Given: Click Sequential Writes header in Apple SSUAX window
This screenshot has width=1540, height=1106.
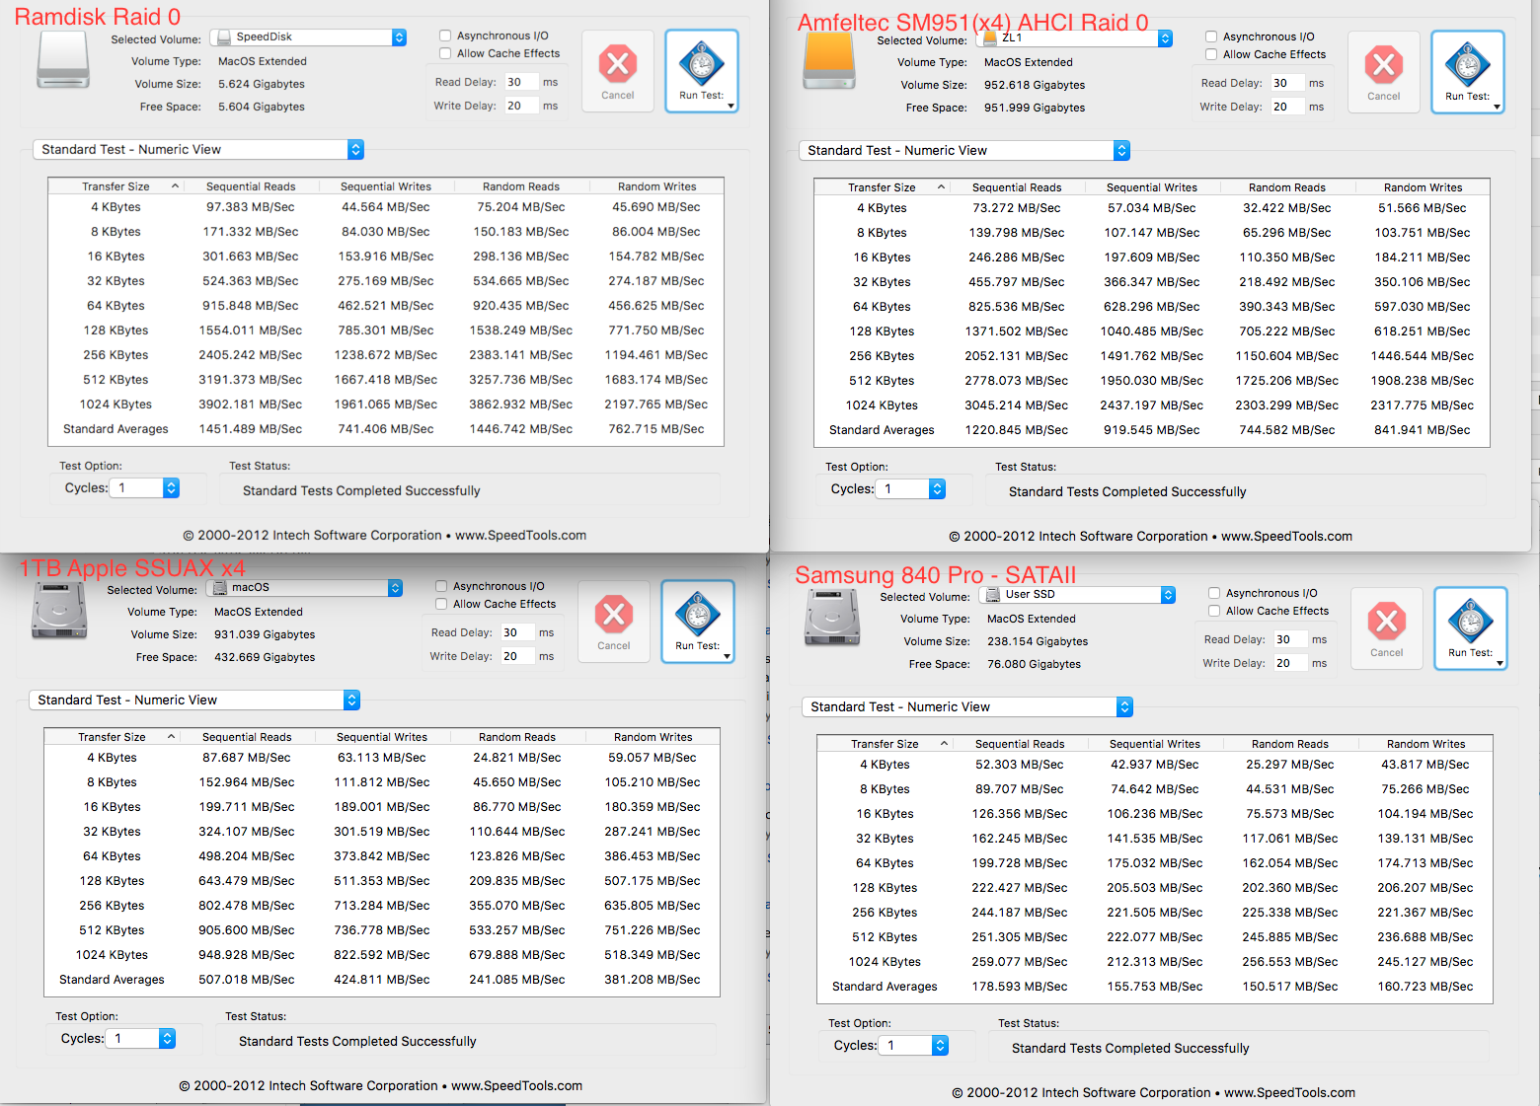Looking at the screenshot, I should tap(382, 737).
